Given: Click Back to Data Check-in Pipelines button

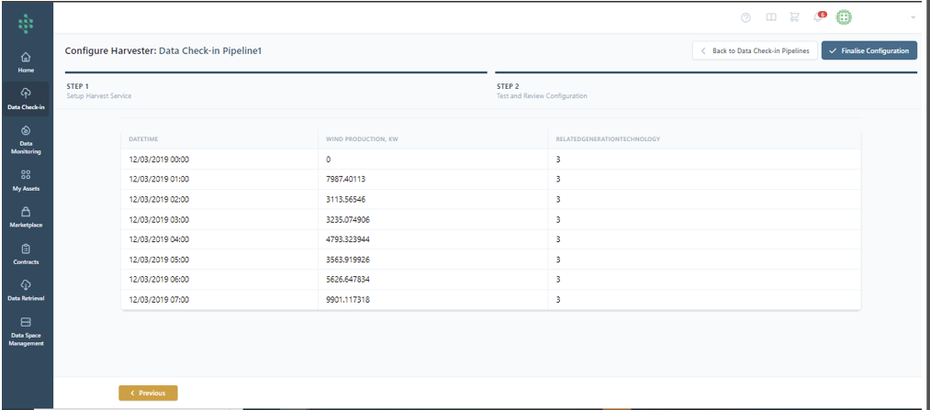Looking at the screenshot, I should 755,50.
